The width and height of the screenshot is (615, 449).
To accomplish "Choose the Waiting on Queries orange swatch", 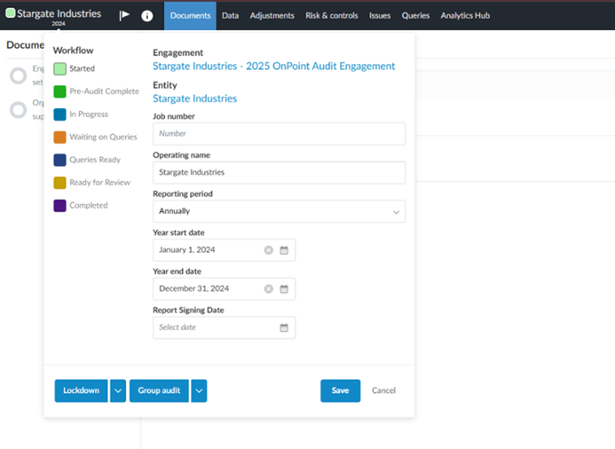I will tap(59, 137).
